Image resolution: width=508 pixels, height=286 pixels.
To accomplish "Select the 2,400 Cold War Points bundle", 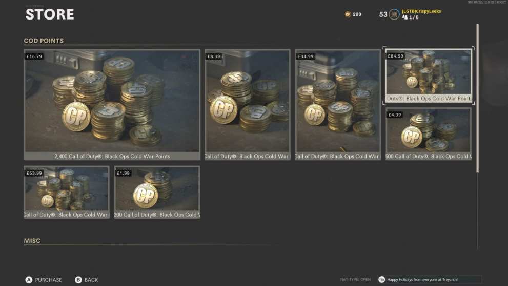I will (112, 105).
